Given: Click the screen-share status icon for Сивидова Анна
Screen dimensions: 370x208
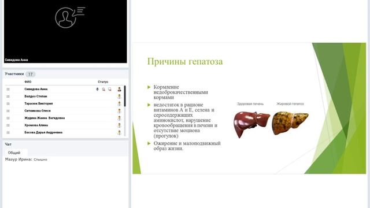Looking at the screenshot, I should pyautogui.click(x=110, y=89).
